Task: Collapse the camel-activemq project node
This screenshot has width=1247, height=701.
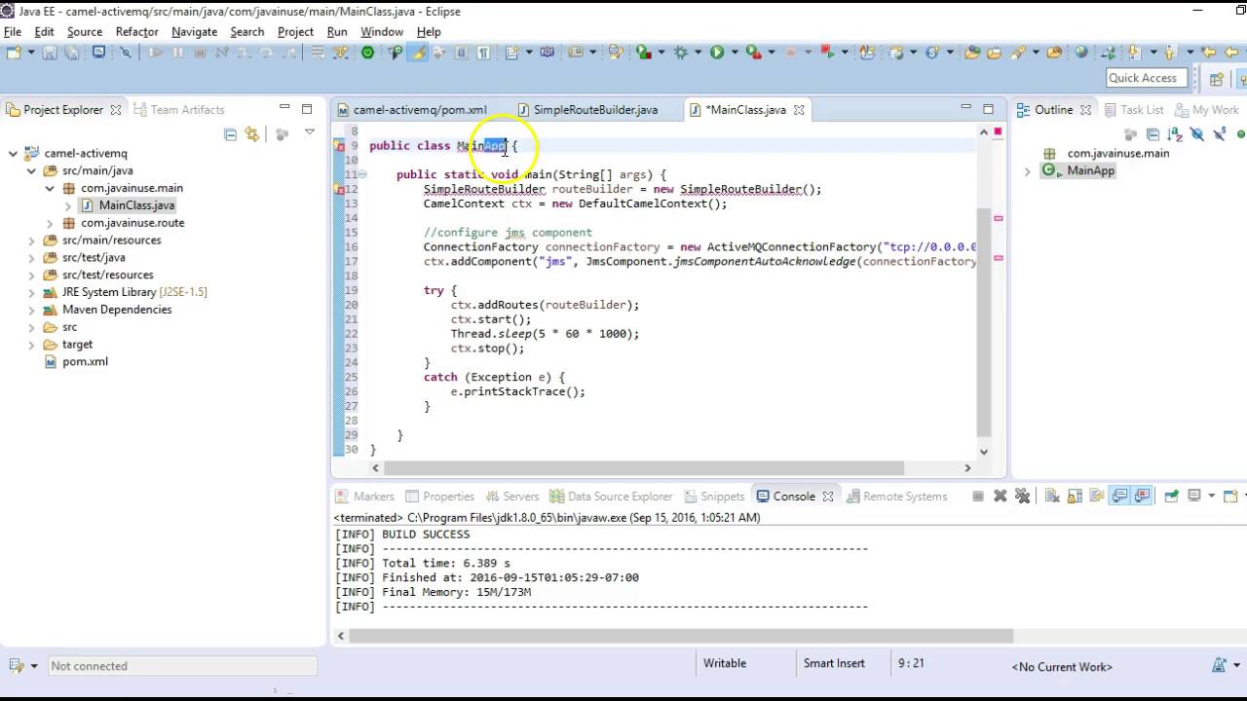Action: 14,154
